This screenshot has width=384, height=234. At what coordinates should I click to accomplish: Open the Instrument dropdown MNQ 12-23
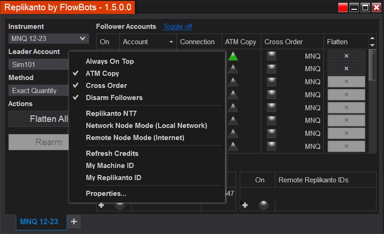pyautogui.click(x=49, y=39)
